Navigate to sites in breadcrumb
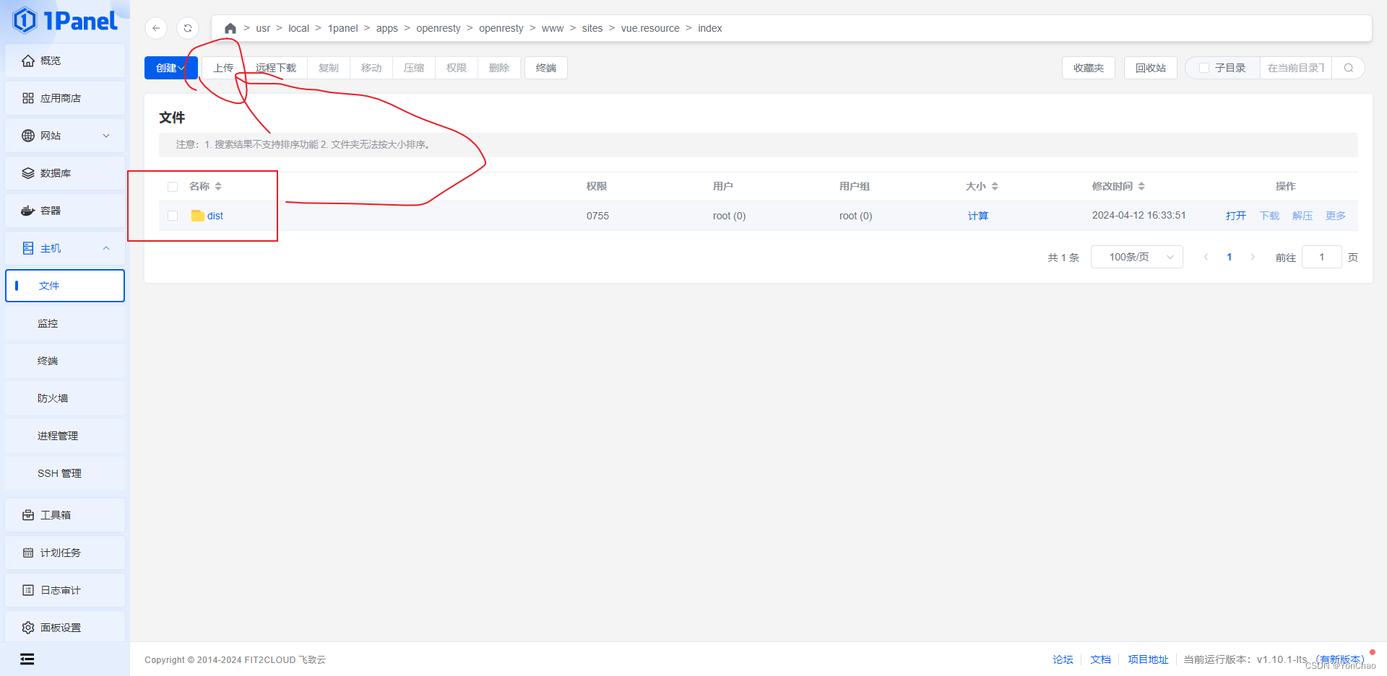The width and height of the screenshot is (1387, 676). 592,28
